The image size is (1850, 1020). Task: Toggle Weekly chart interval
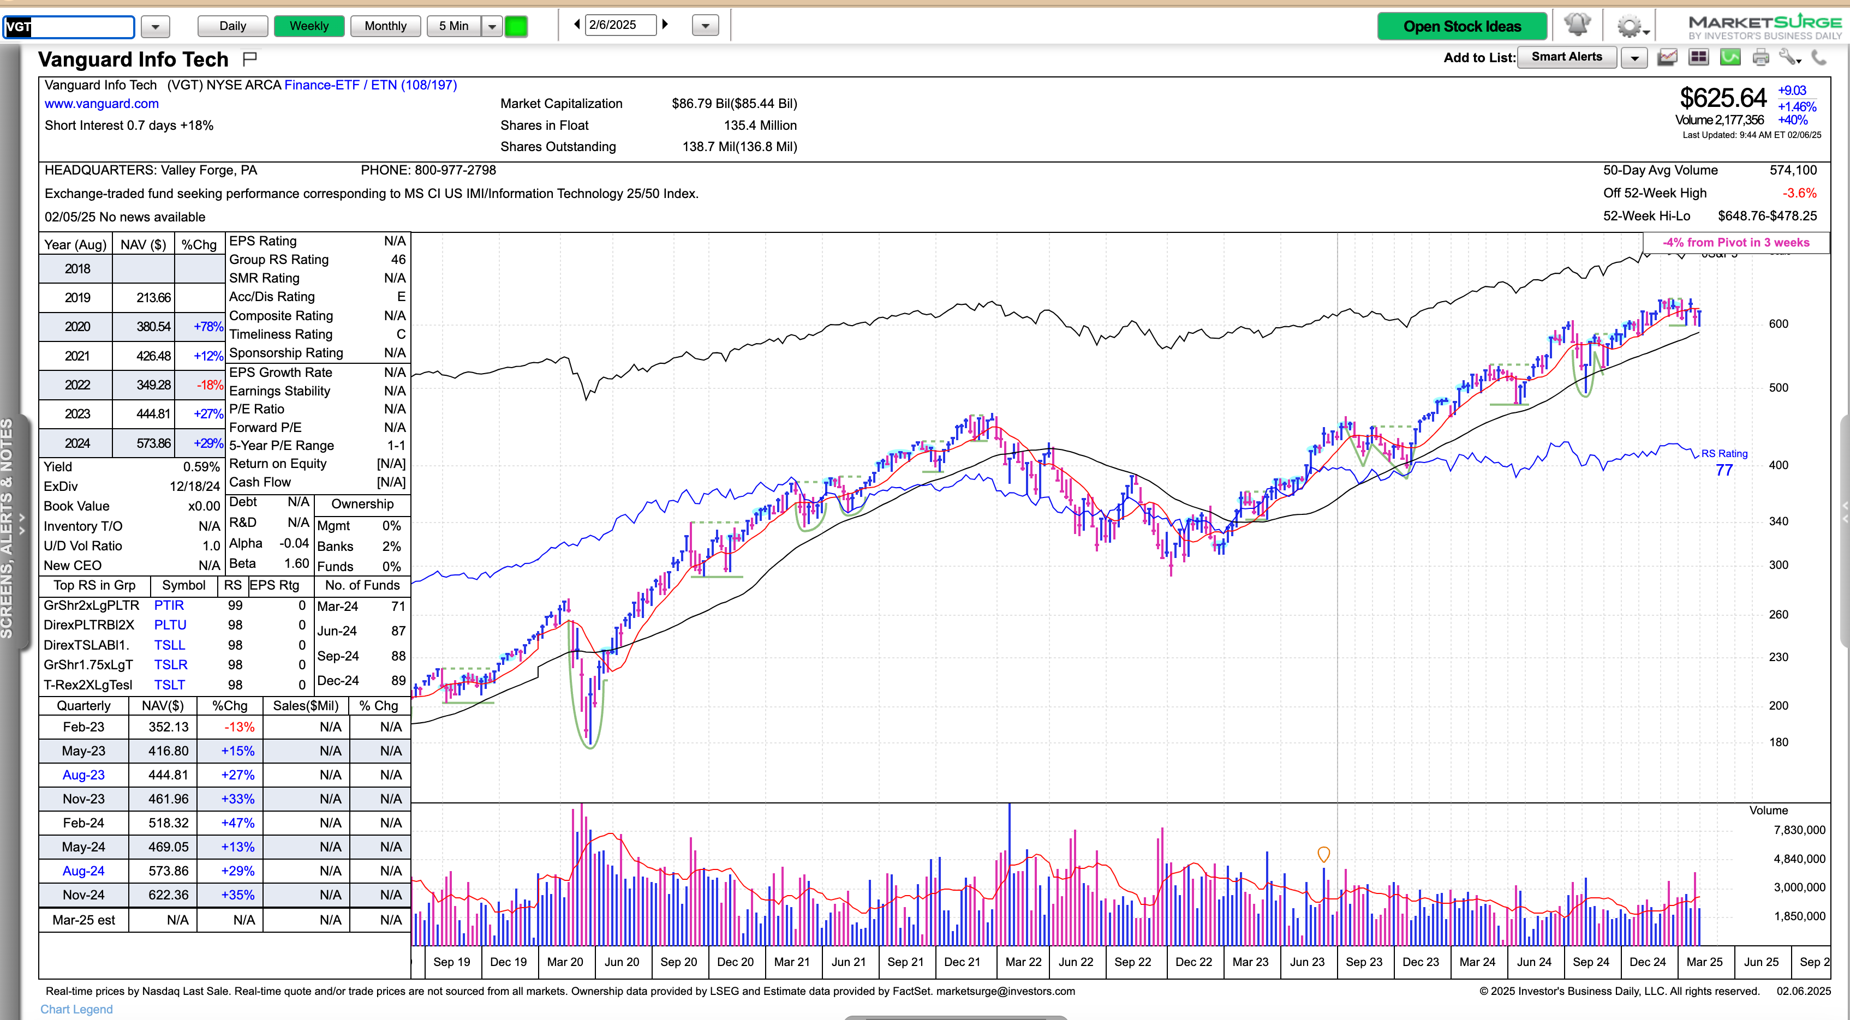[x=309, y=26]
